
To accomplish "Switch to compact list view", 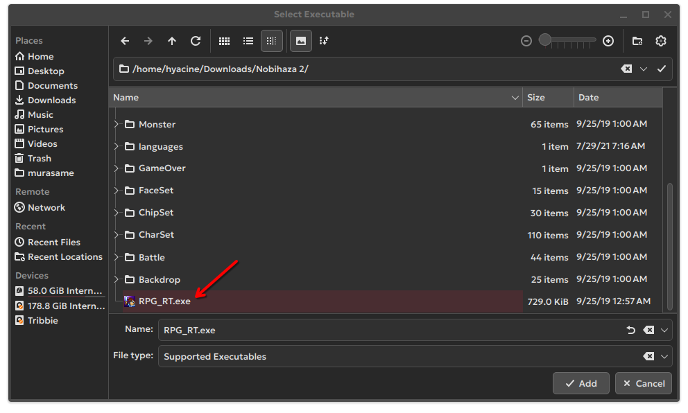I will coord(248,41).
